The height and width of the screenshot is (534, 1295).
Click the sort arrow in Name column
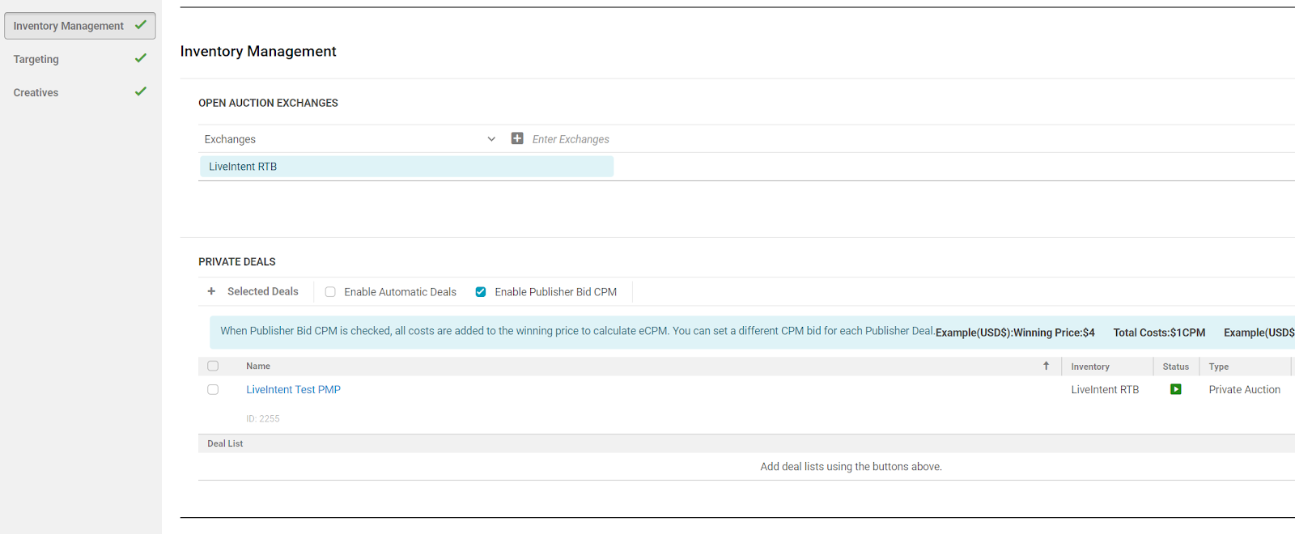tap(1046, 366)
